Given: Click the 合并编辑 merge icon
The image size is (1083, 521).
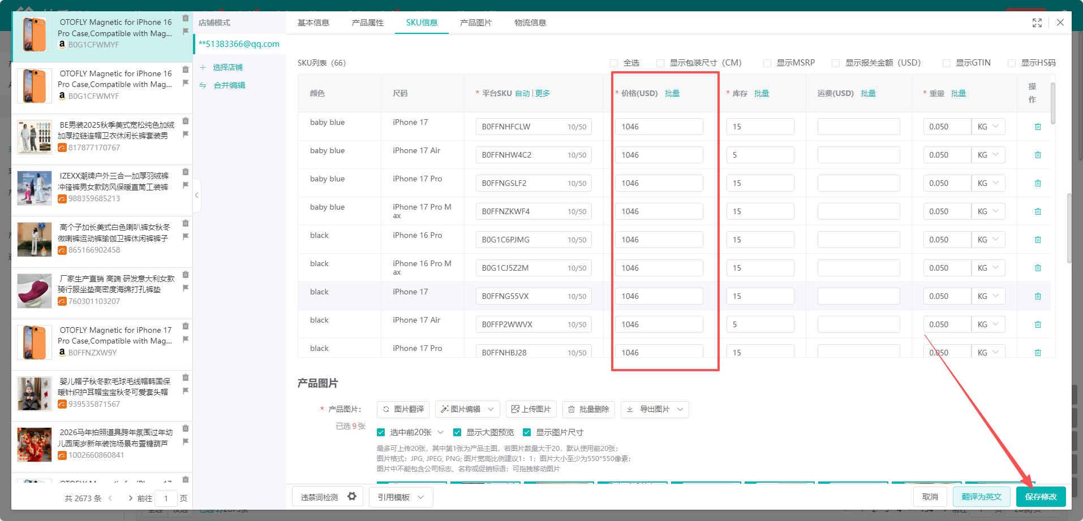Looking at the screenshot, I should (203, 85).
